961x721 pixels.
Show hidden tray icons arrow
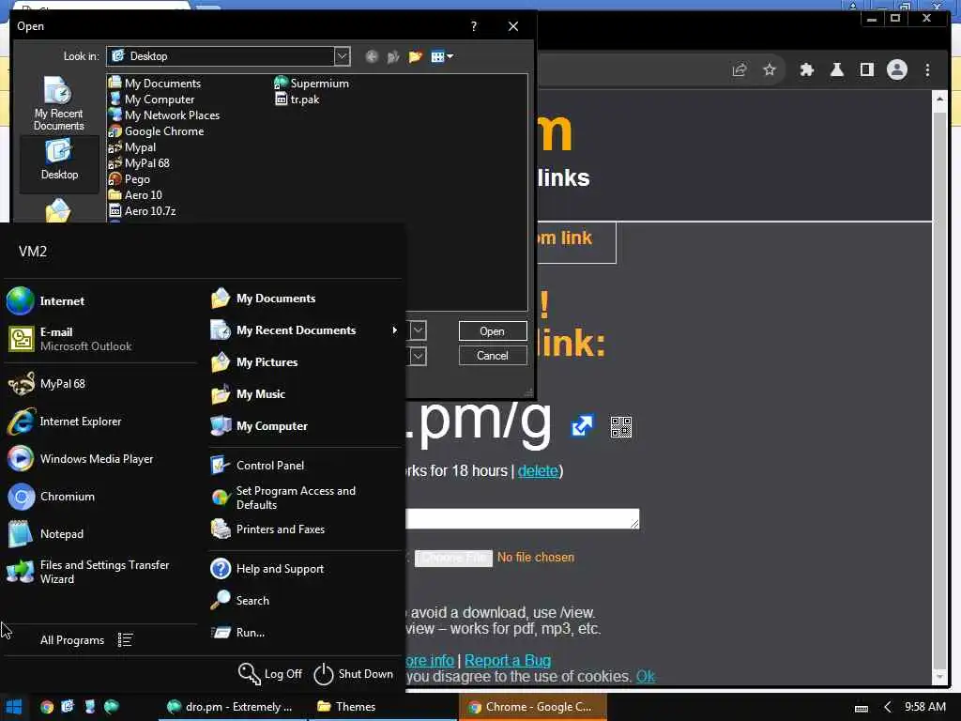point(887,708)
